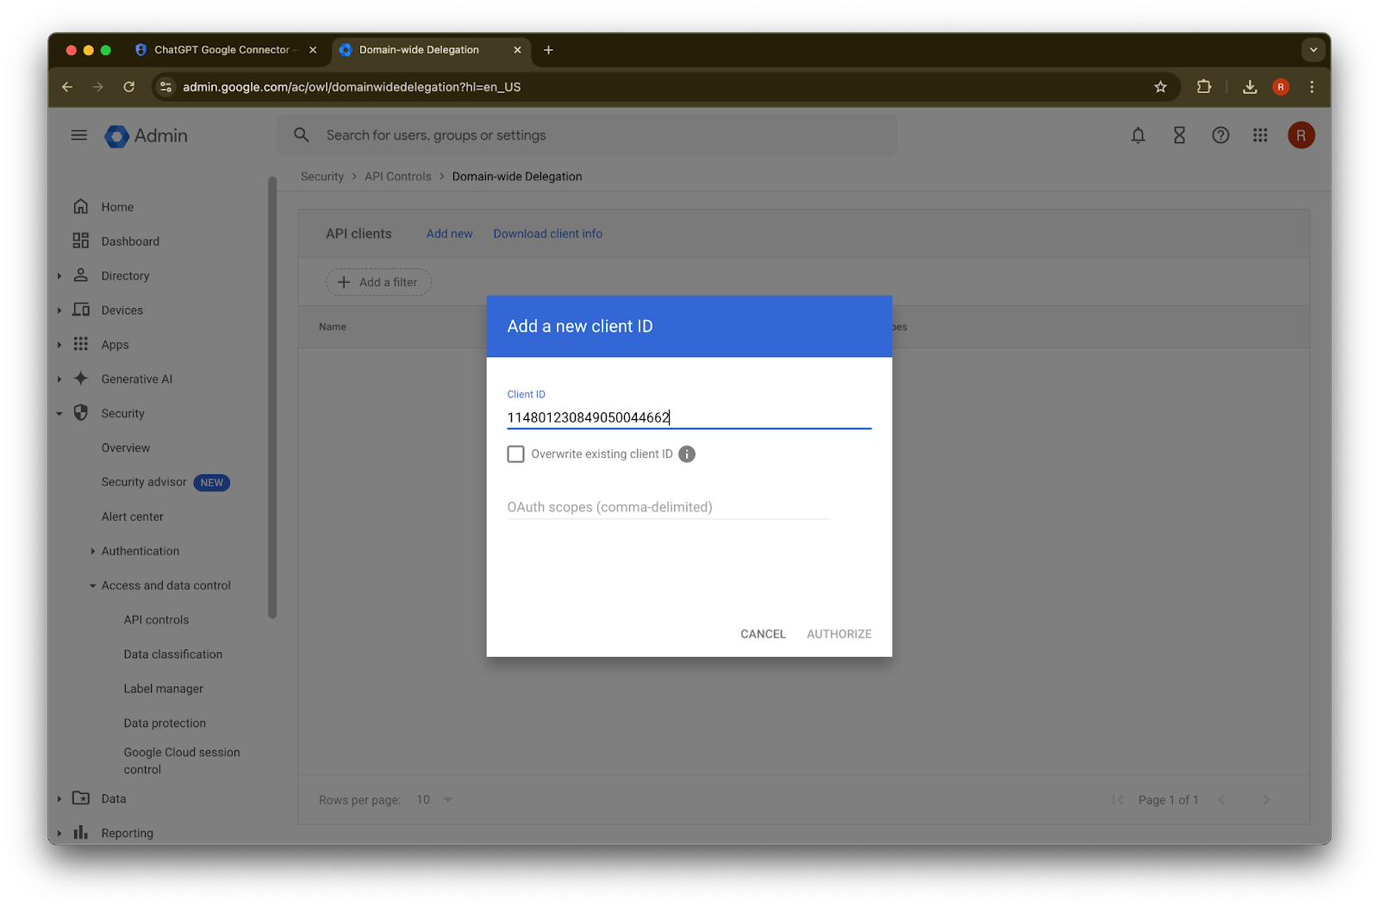Open the help question mark icon
Viewport: 1379px width, 908px height.
[1220, 135]
